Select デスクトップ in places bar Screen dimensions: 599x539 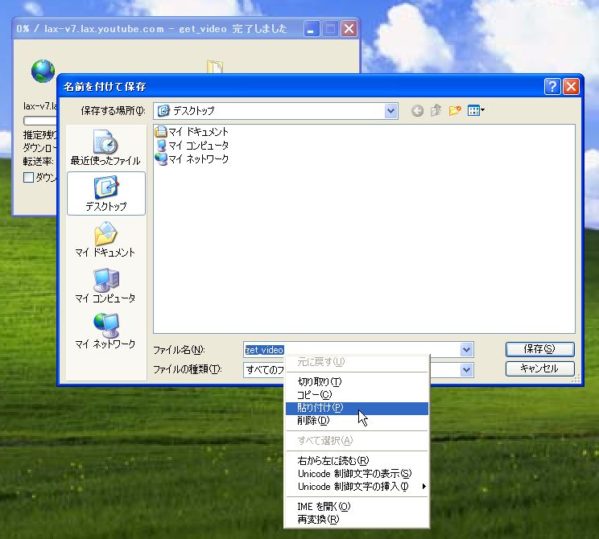105,194
